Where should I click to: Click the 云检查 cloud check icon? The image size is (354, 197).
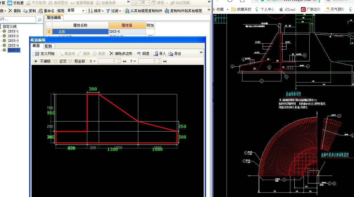tap(10, 3)
